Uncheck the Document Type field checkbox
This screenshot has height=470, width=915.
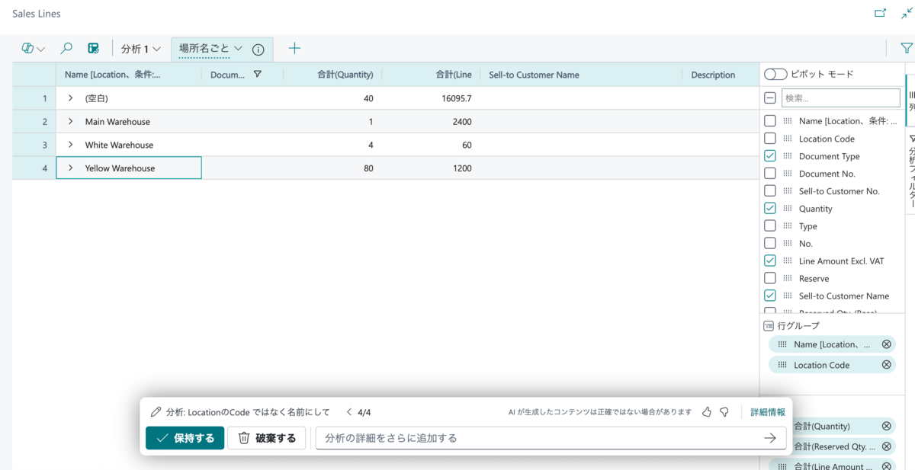click(x=770, y=156)
